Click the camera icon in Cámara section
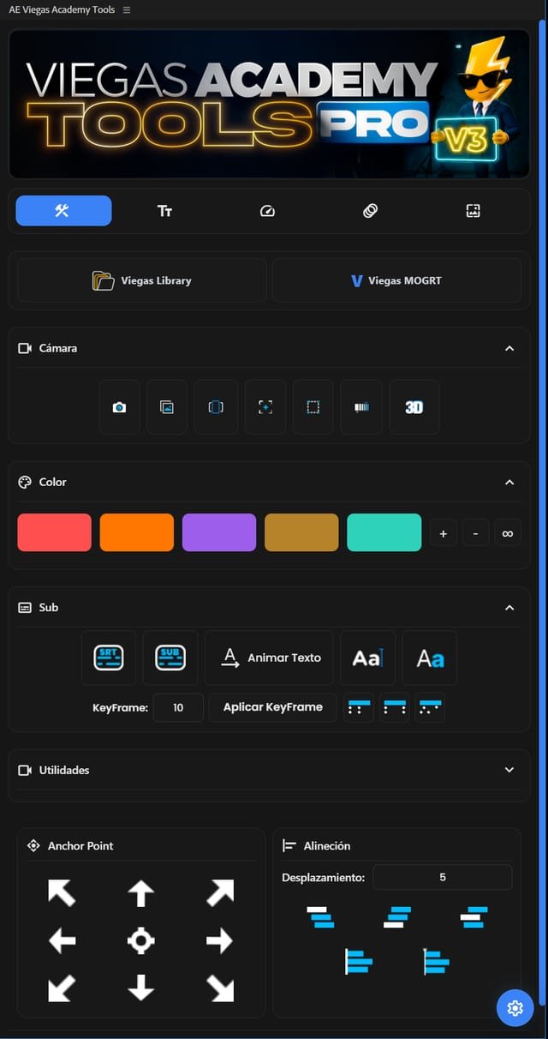 click(120, 407)
